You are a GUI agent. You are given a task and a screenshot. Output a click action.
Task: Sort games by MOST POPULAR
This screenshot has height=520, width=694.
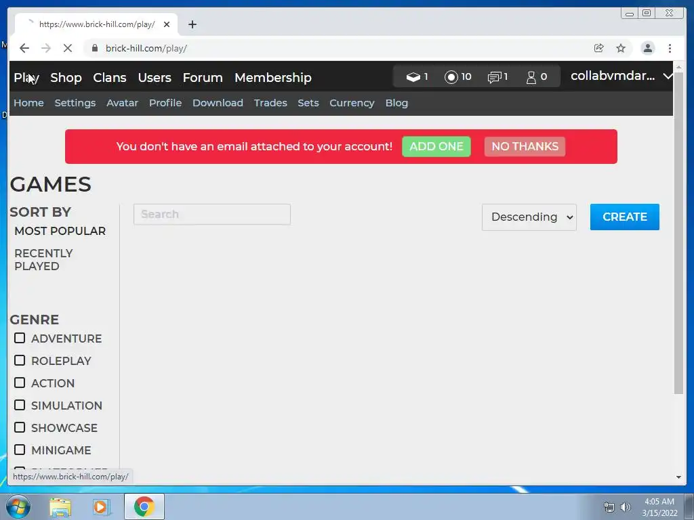pos(60,232)
